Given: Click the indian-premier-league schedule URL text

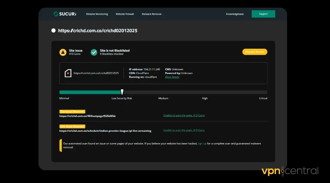Looking at the screenshot, I should click(105, 131).
